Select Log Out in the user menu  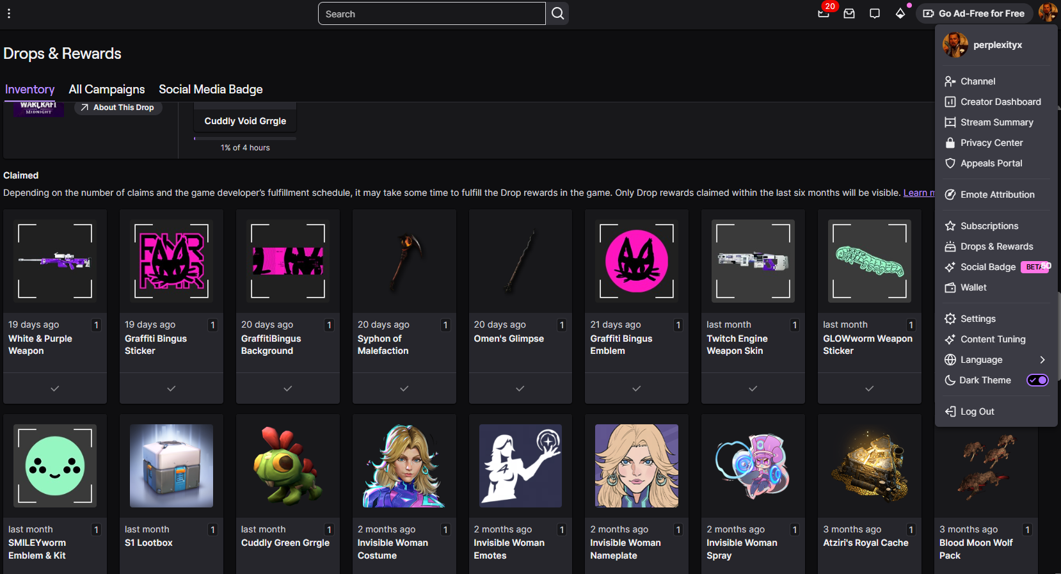977,411
